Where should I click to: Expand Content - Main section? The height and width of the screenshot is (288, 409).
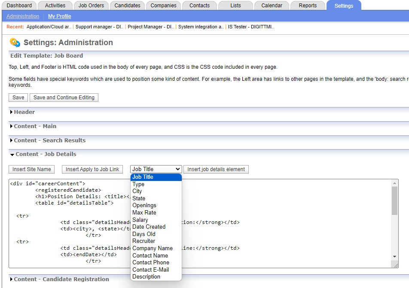click(35, 126)
